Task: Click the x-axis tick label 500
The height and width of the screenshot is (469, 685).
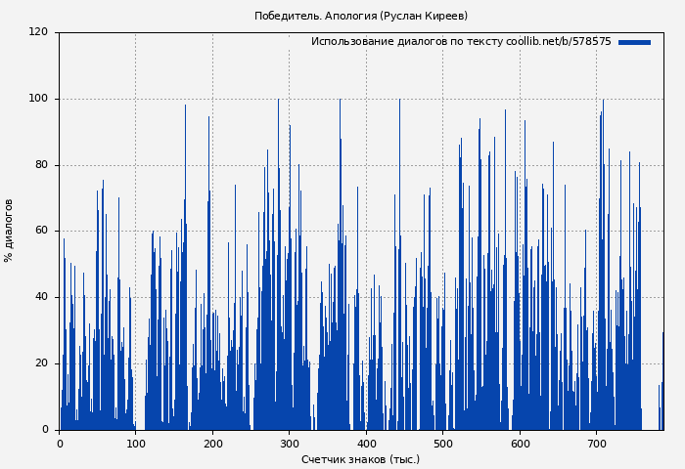Action: (442, 444)
